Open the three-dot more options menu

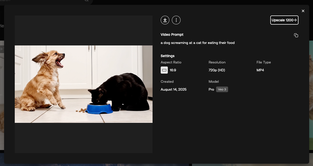[x=176, y=20]
